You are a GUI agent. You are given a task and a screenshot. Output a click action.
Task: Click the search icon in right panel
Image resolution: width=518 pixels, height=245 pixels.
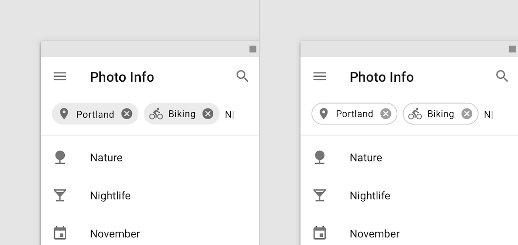point(502,76)
